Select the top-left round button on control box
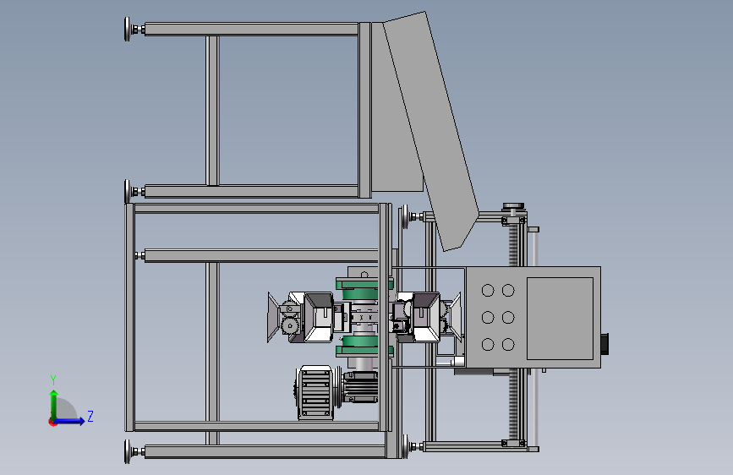Viewport: 733px width, 475px height. (488, 291)
